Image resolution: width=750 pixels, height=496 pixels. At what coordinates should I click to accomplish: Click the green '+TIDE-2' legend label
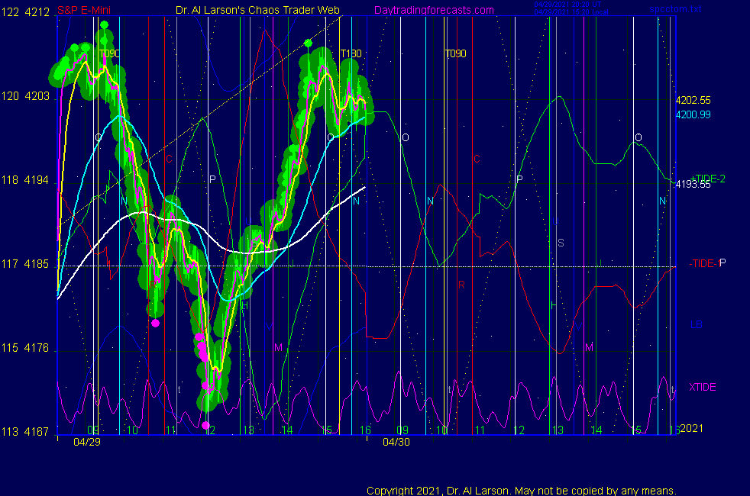(708, 179)
